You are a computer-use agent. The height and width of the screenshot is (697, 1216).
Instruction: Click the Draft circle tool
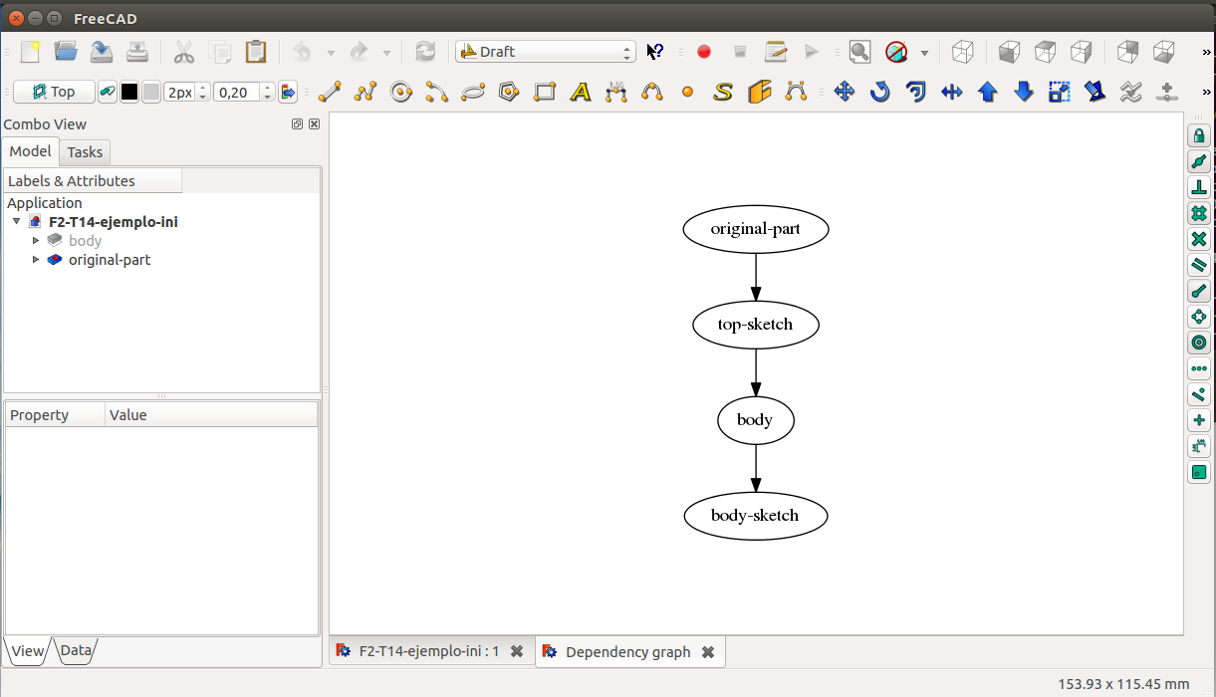(x=401, y=93)
